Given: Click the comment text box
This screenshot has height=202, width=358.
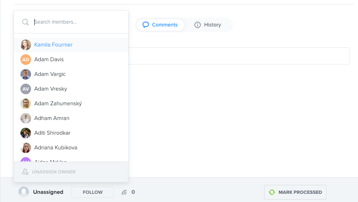Looking at the screenshot, I should pyautogui.click(x=238, y=56).
